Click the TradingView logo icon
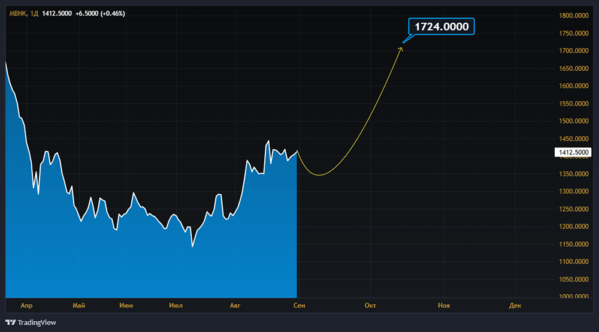Image resolution: width=599 pixels, height=332 pixels. [11, 322]
